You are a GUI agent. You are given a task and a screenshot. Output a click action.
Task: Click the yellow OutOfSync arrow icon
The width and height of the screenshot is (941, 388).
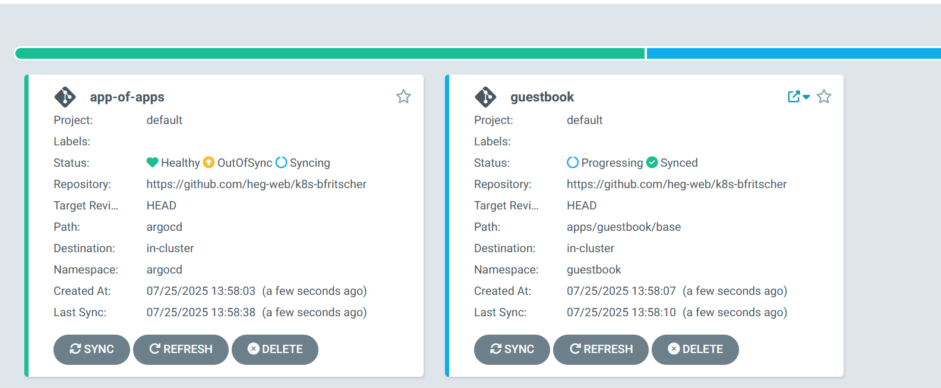tap(209, 163)
